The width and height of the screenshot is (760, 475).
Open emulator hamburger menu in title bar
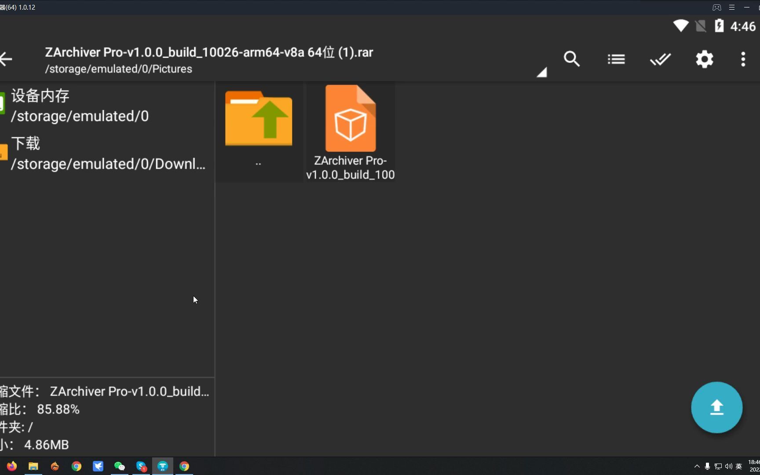tap(732, 7)
